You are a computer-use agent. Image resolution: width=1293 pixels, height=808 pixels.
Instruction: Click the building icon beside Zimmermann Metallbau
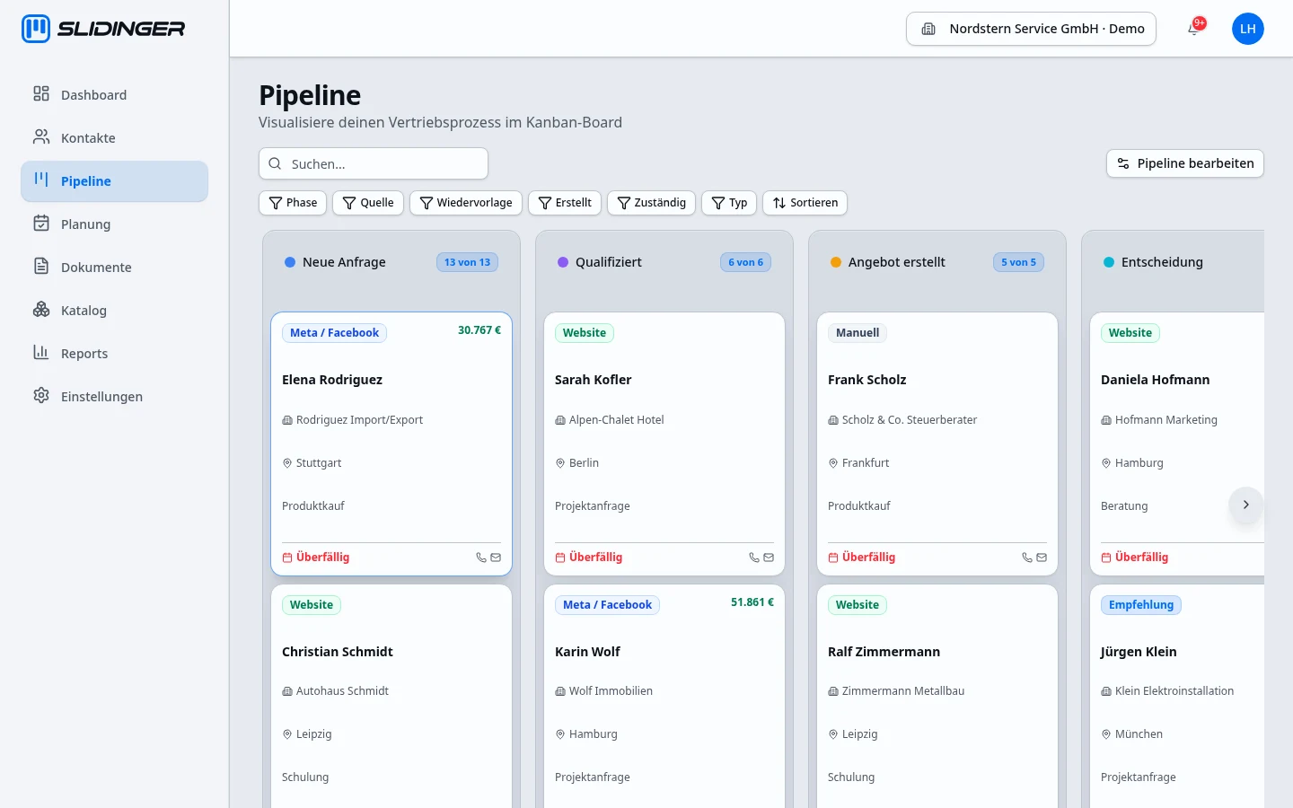[x=833, y=691]
